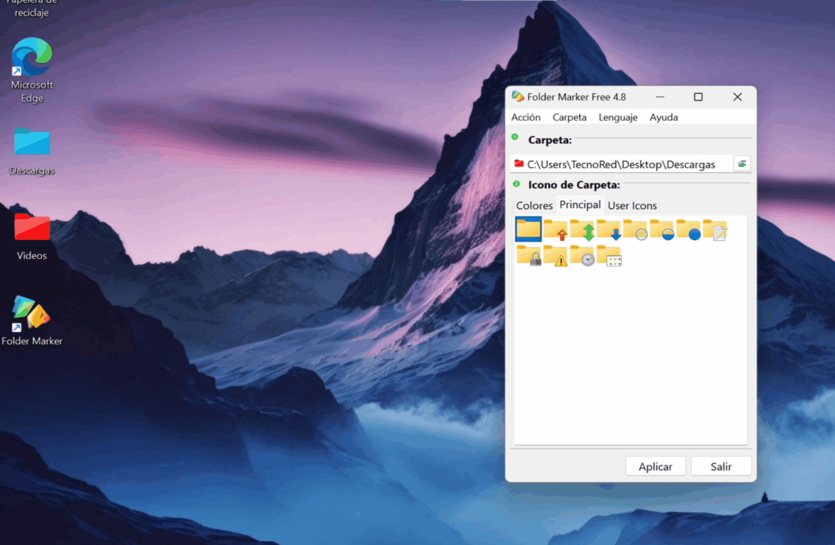Choose the half-filled blue circle folder icon
This screenshot has width=835, height=545.
[x=662, y=230]
